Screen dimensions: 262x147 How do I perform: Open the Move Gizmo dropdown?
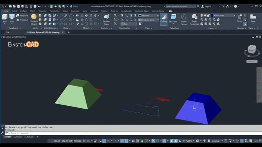point(184,20)
